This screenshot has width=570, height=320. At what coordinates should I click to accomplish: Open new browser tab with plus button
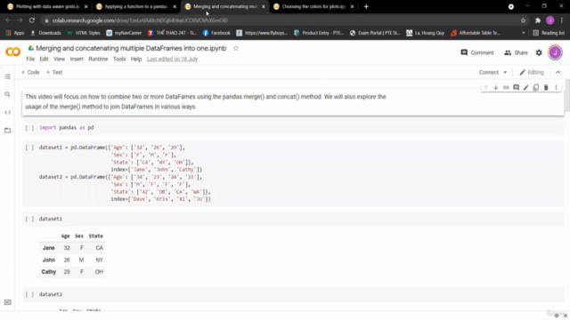(x=366, y=6)
